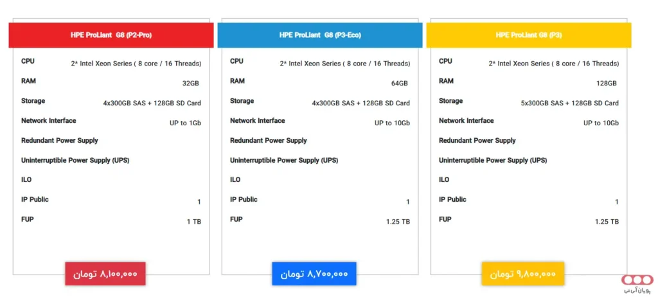Viewport: 658px width, 297px height.
Task: Click the 128GB RAM value
Action: pos(607,84)
